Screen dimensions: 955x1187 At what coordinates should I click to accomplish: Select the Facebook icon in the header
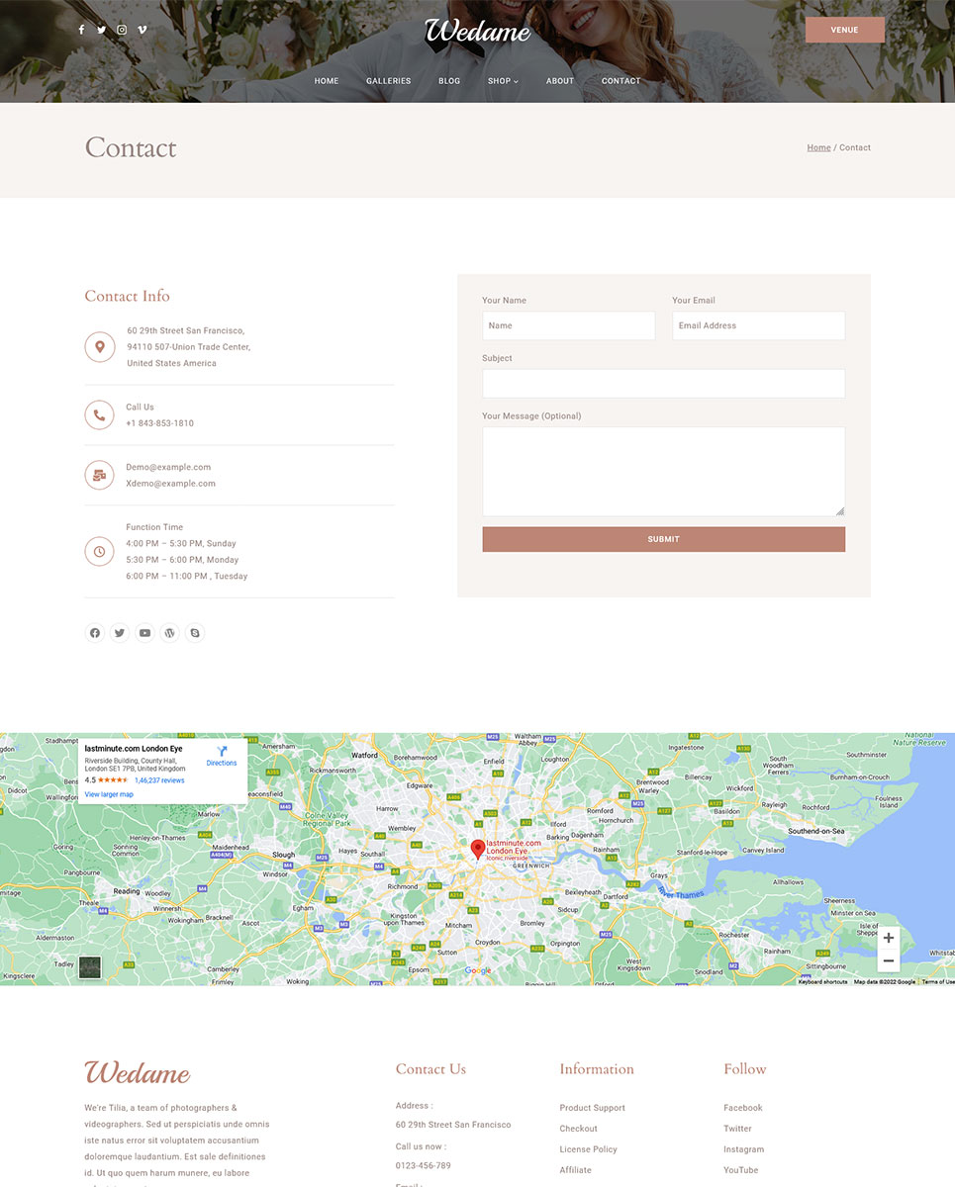[x=81, y=30]
